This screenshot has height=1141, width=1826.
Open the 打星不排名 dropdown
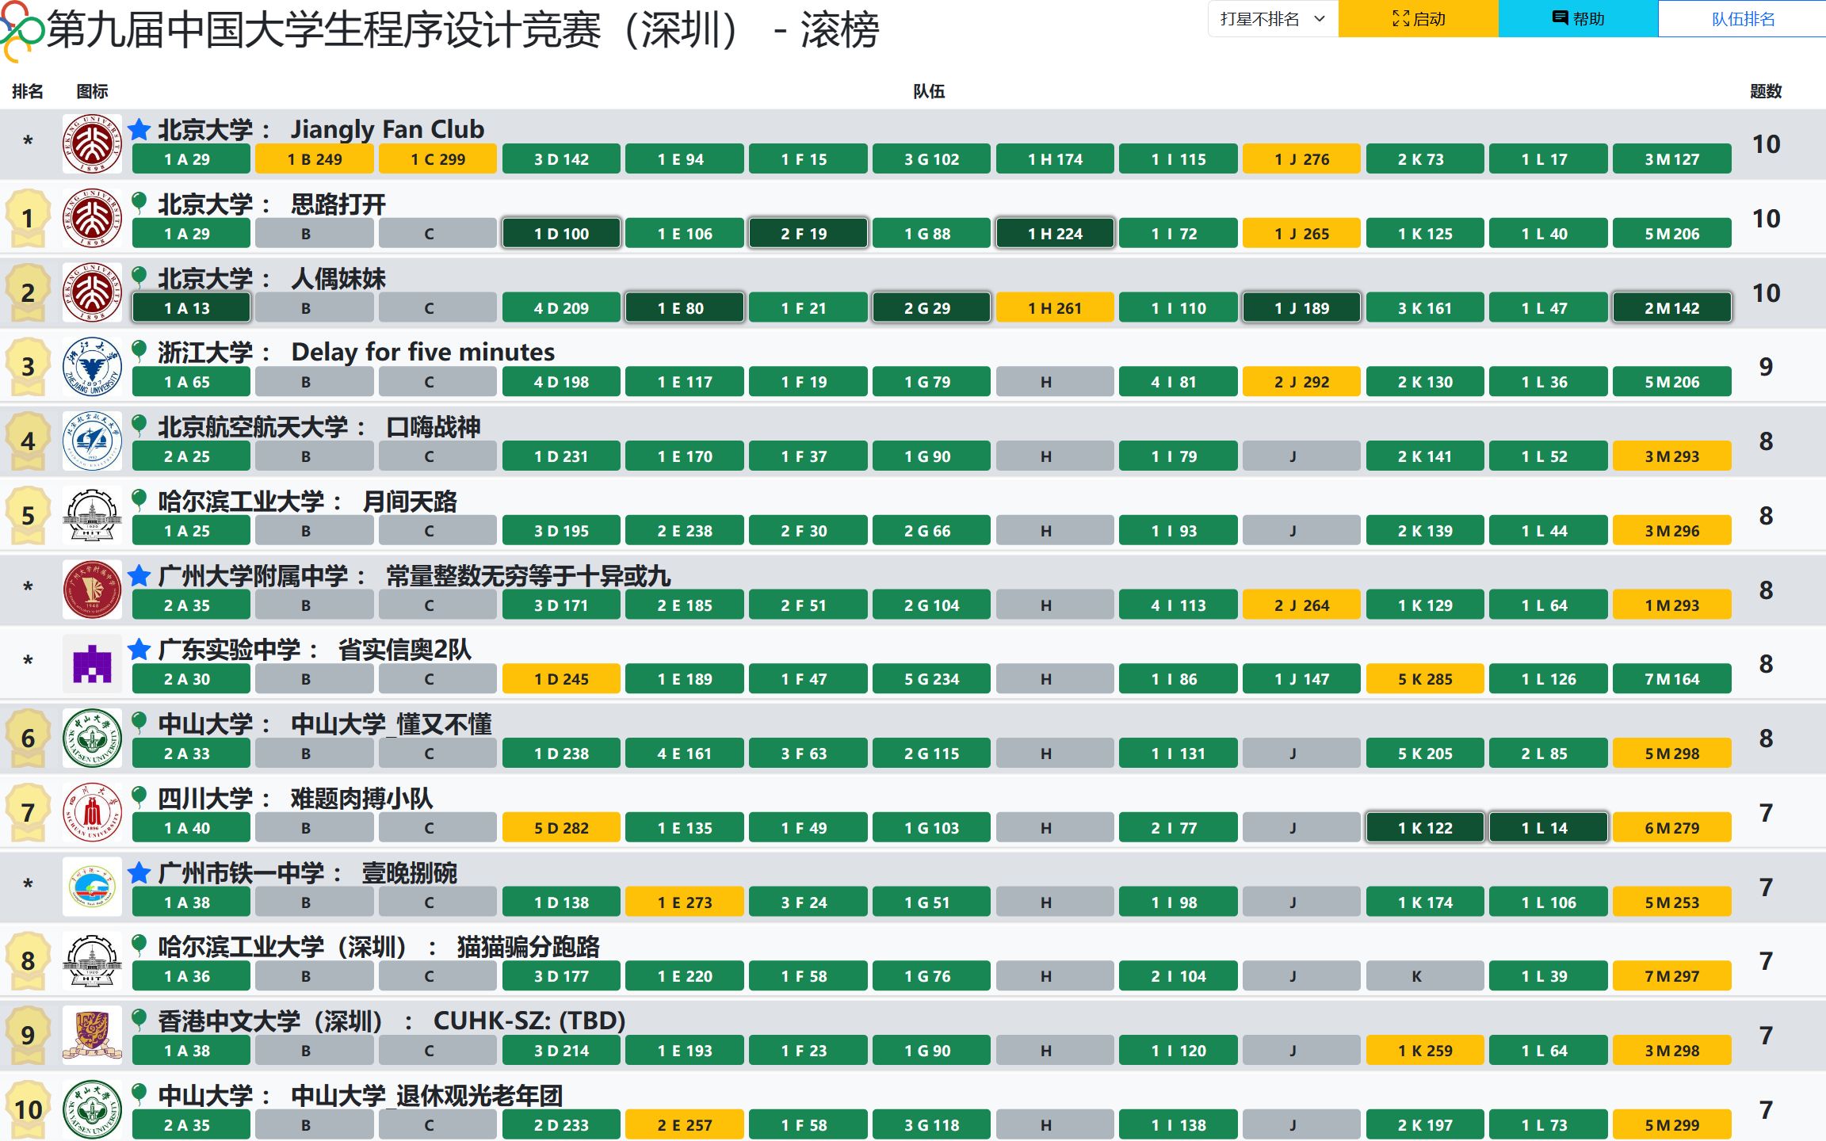tap(1273, 18)
